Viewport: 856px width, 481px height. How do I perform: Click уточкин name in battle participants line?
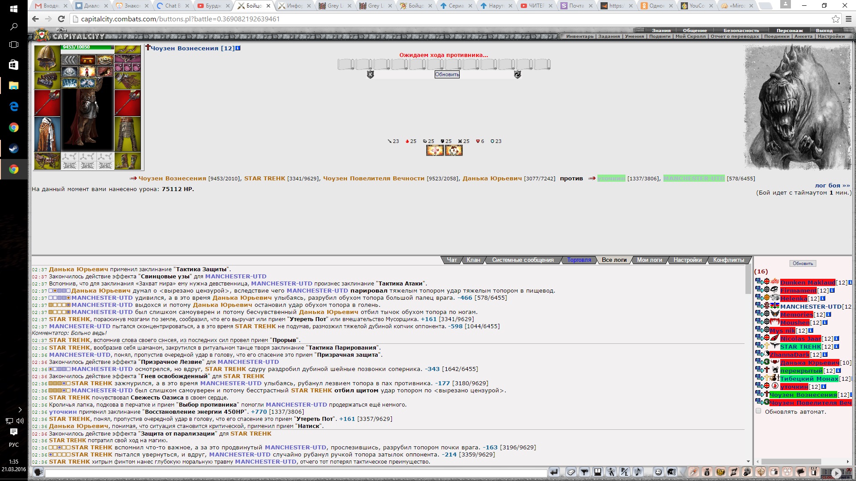click(x=611, y=178)
